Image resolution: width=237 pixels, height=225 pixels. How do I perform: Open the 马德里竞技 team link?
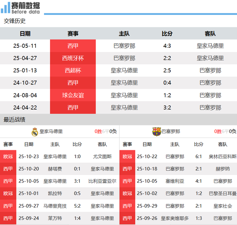(x=55, y=206)
